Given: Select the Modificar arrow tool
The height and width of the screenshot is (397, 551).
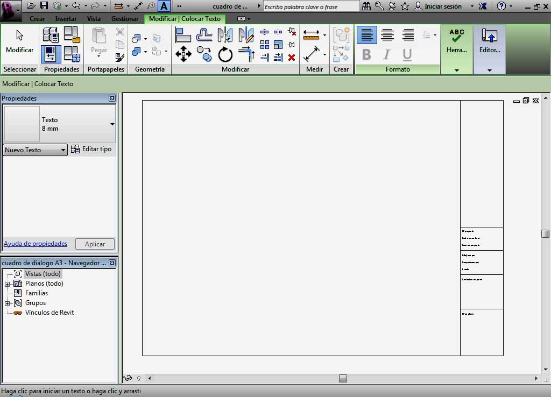Looking at the screenshot, I should pyautogui.click(x=20, y=42).
